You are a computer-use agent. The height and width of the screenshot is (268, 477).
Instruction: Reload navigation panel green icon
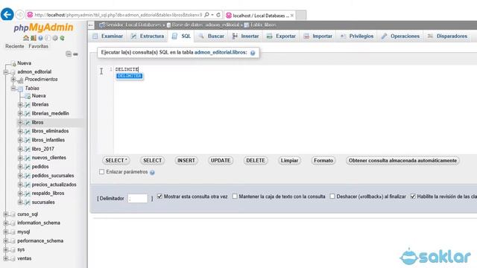pyautogui.click(x=62, y=38)
